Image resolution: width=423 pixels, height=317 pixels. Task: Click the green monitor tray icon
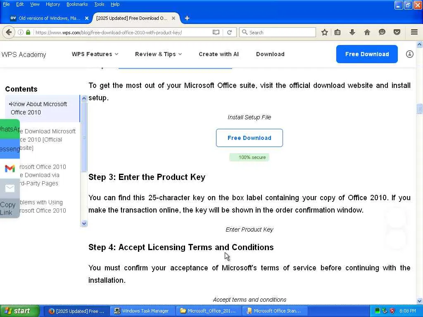[x=378, y=311]
